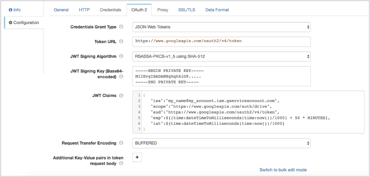The image size is (370, 177).
Task: Open Request Transfer Encoding dropdown
Action: (x=221, y=143)
